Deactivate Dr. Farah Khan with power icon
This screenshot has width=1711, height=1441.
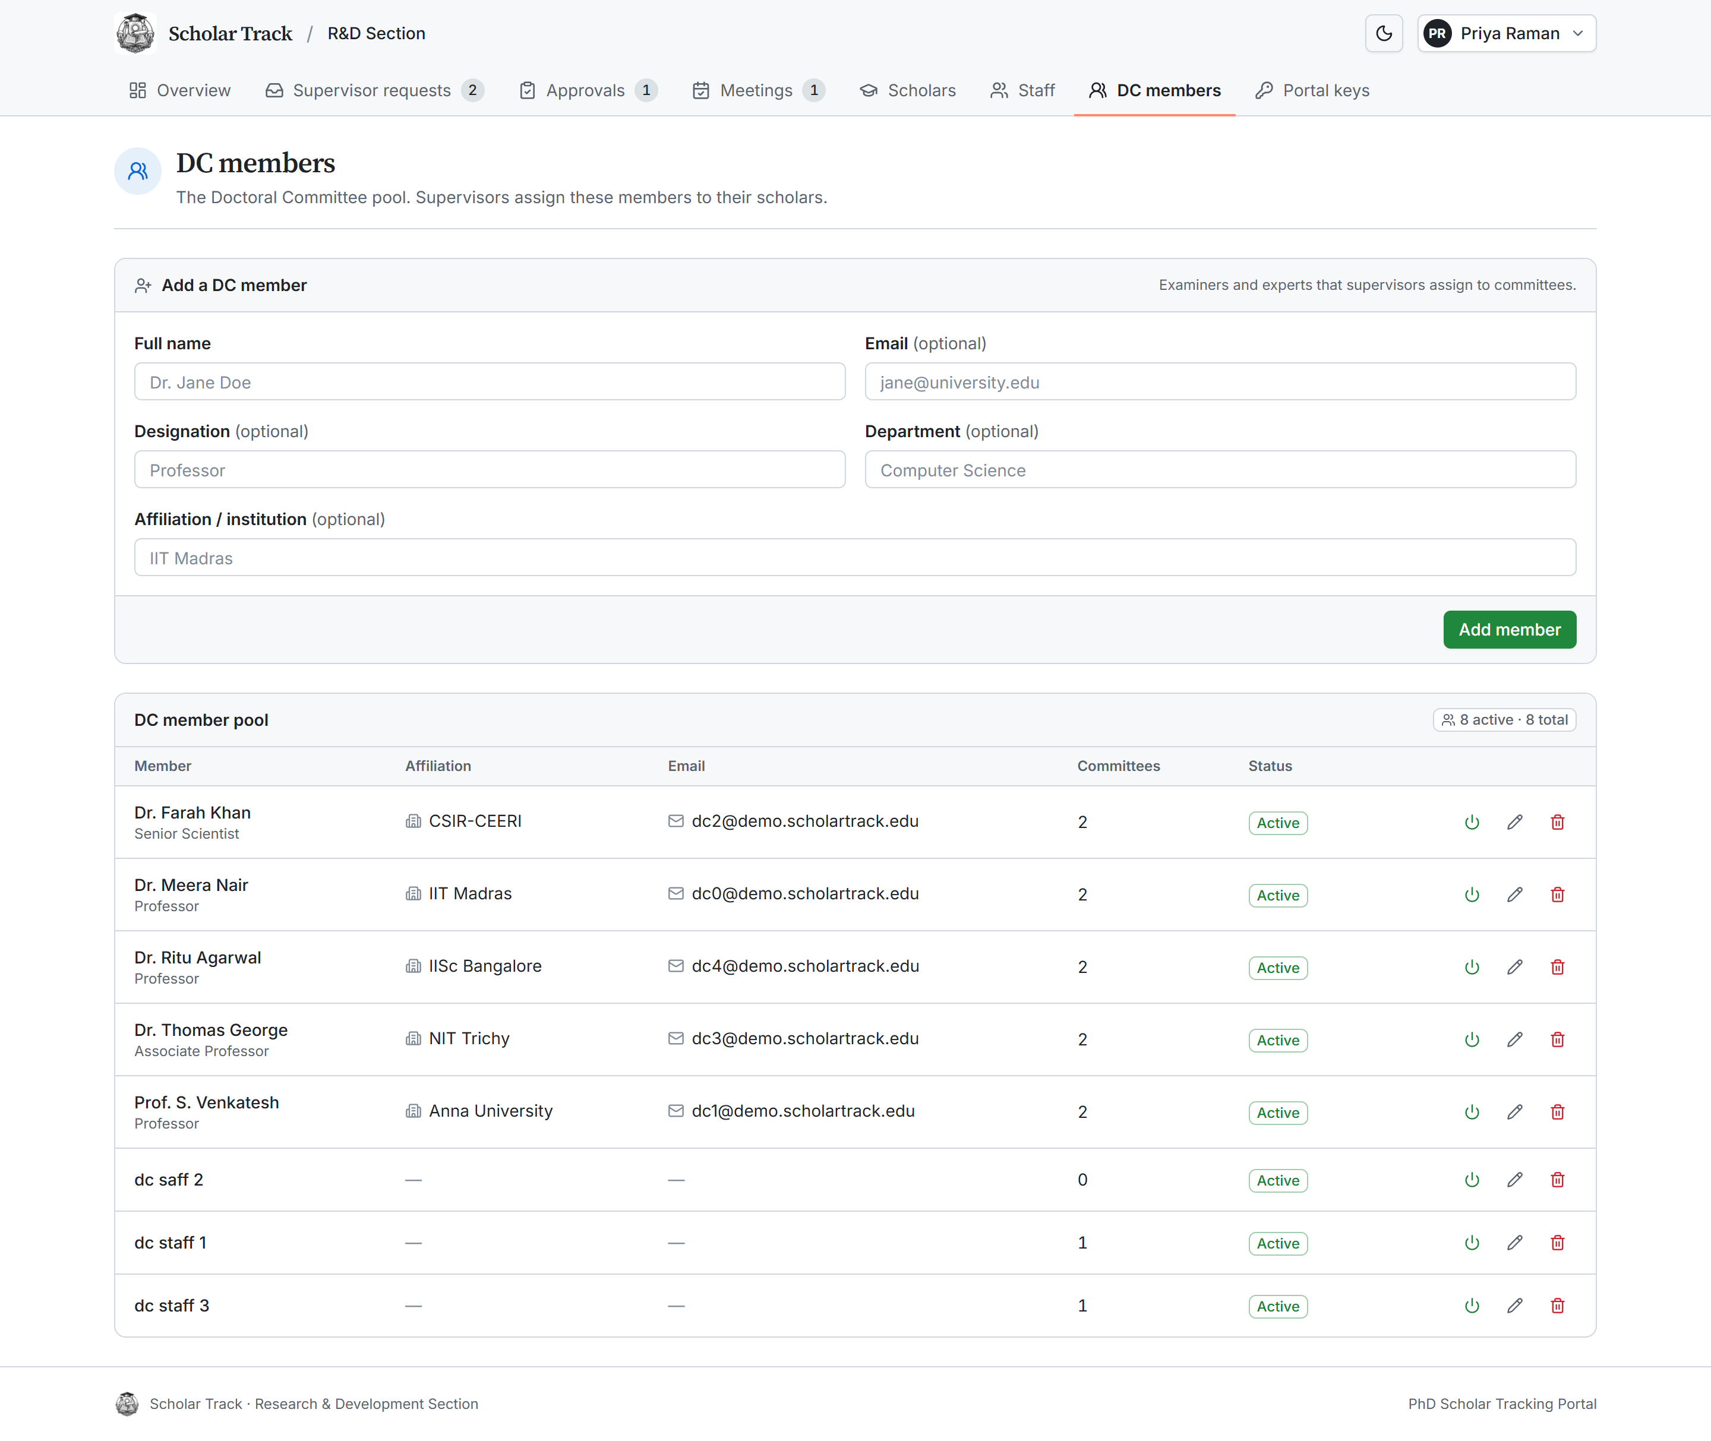(x=1472, y=822)
